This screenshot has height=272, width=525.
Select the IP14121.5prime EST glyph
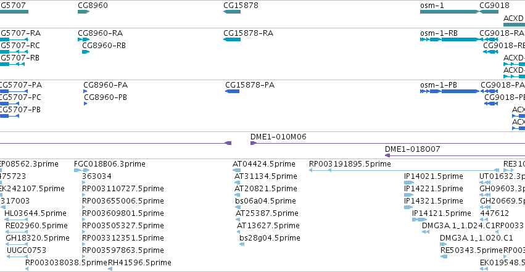tap(420, 220)
